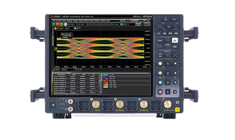Click the orange color grade swatch

tap(106, 83)
